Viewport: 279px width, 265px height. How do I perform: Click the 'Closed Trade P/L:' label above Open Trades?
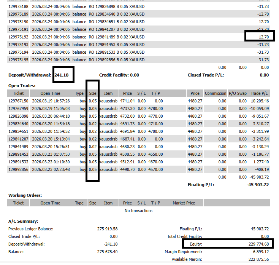tap(206, 75)
